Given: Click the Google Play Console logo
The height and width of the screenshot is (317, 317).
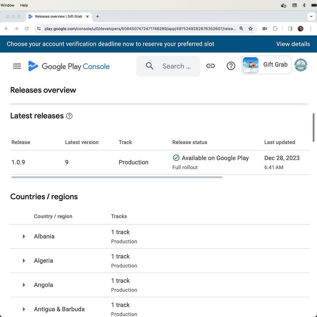Looking at the screenshot, I should click(x=69, y=66).
